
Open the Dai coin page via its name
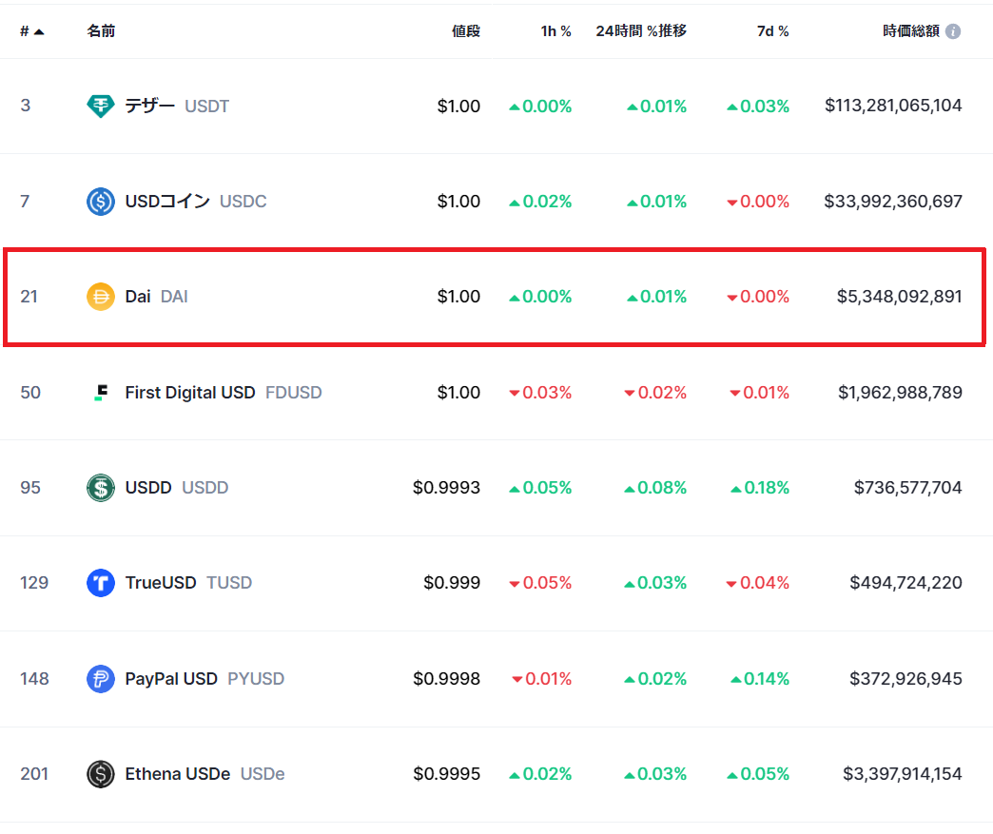click(x=137, y=296)
